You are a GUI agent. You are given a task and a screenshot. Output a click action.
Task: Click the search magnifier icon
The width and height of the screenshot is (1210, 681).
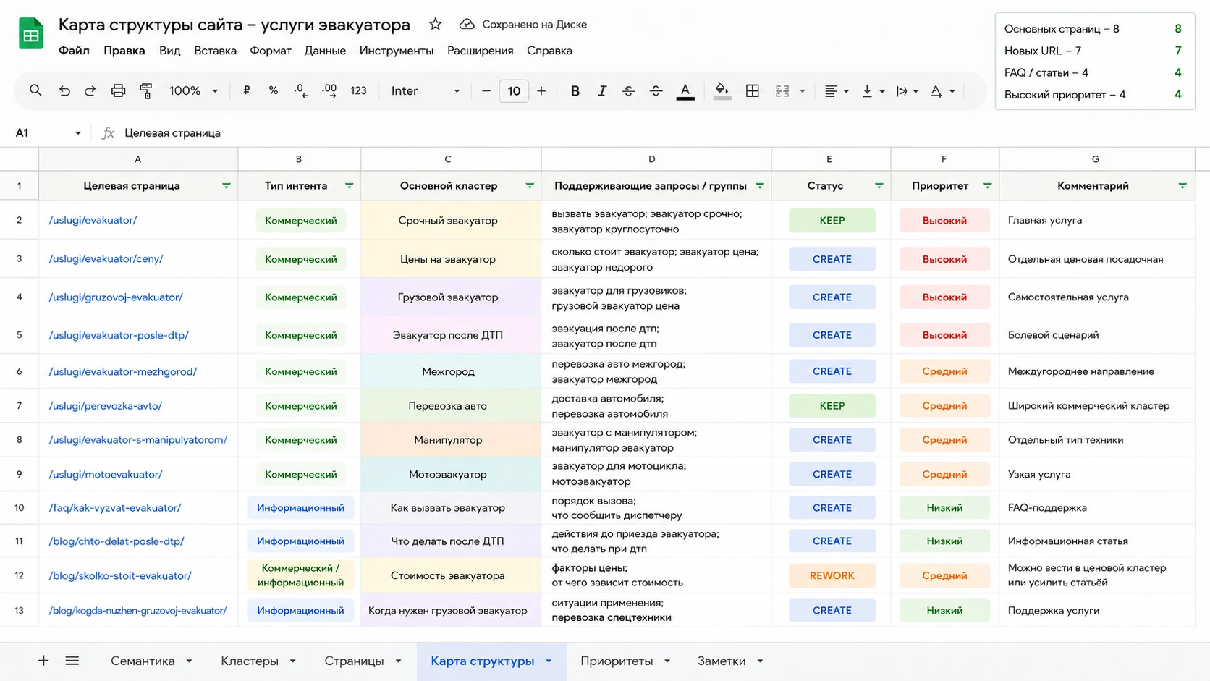[x=35, y=90]
